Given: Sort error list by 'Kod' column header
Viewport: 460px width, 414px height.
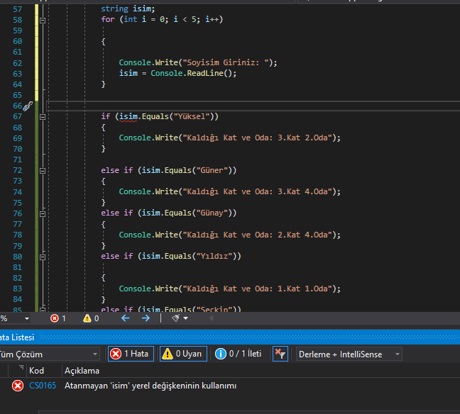Looking at the screenshot, I should click(x=36, y=371).
